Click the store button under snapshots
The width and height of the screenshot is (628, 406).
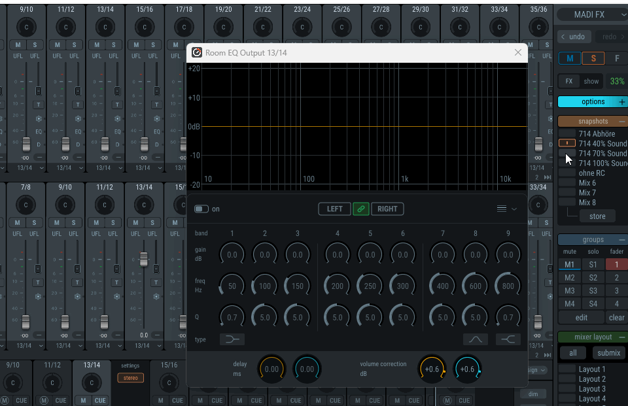pos(597,216)
